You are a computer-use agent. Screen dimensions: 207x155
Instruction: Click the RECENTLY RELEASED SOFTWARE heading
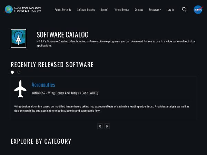click(52, 65)
